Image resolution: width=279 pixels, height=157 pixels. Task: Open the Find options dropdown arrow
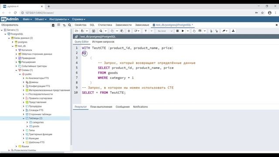click(x=105, y=31)
